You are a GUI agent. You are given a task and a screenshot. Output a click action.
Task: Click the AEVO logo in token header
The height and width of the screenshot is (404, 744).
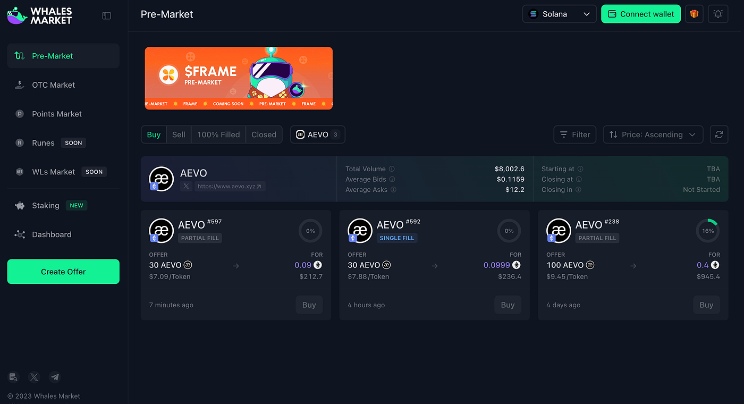point(162,179)
